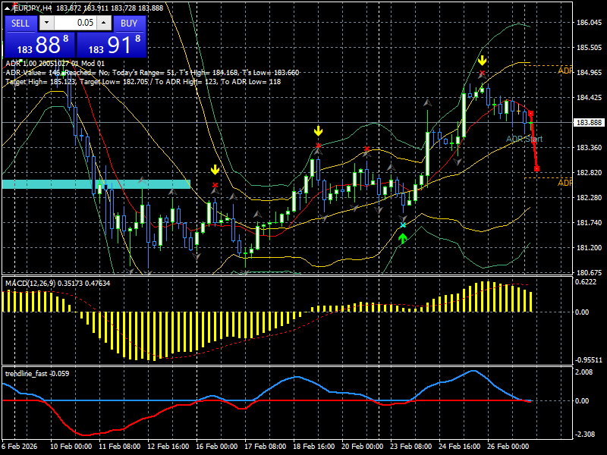Click the 0.05 lot volume input field
Image resolution: width=607 pixels, height=455 pixels.
(x=75, y=23)
